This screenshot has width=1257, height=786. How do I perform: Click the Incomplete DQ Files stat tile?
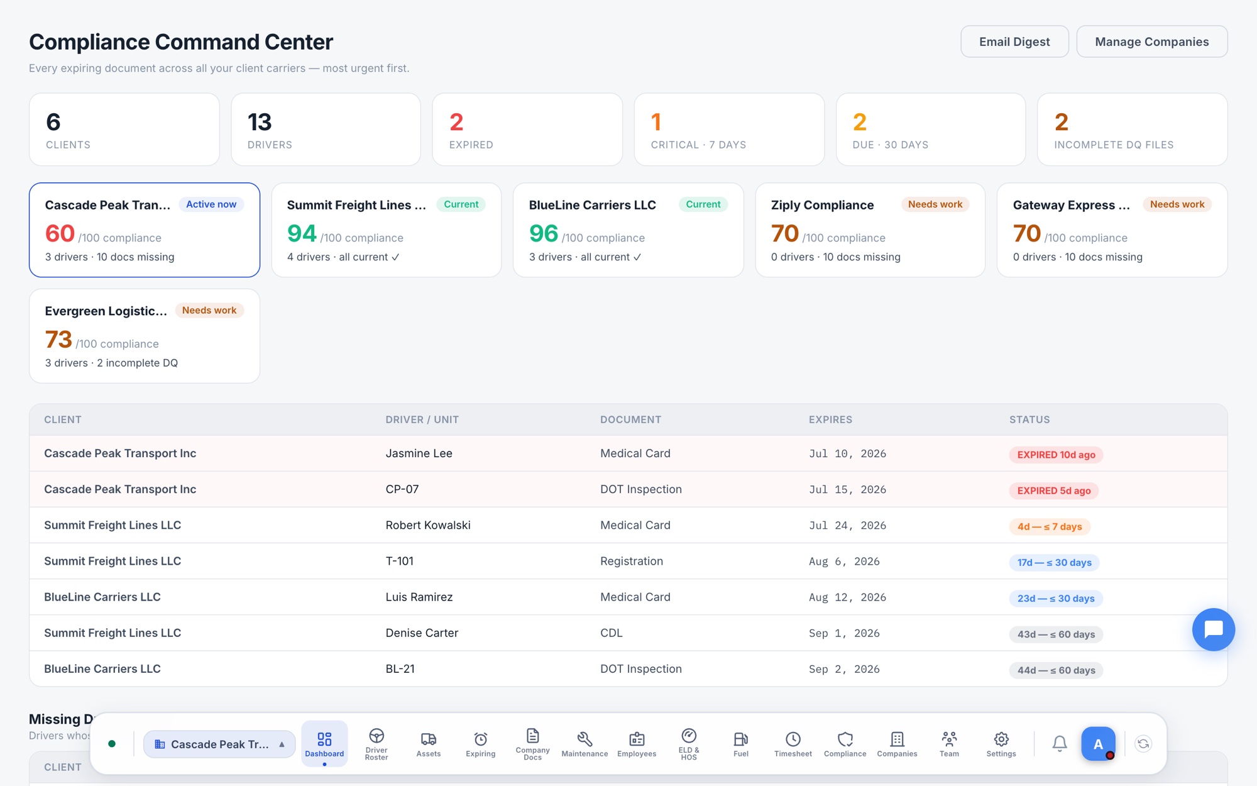[1133, 130]
